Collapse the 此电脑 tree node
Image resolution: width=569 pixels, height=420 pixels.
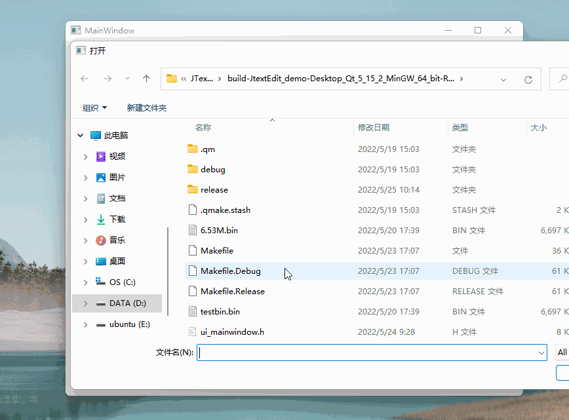80,135
